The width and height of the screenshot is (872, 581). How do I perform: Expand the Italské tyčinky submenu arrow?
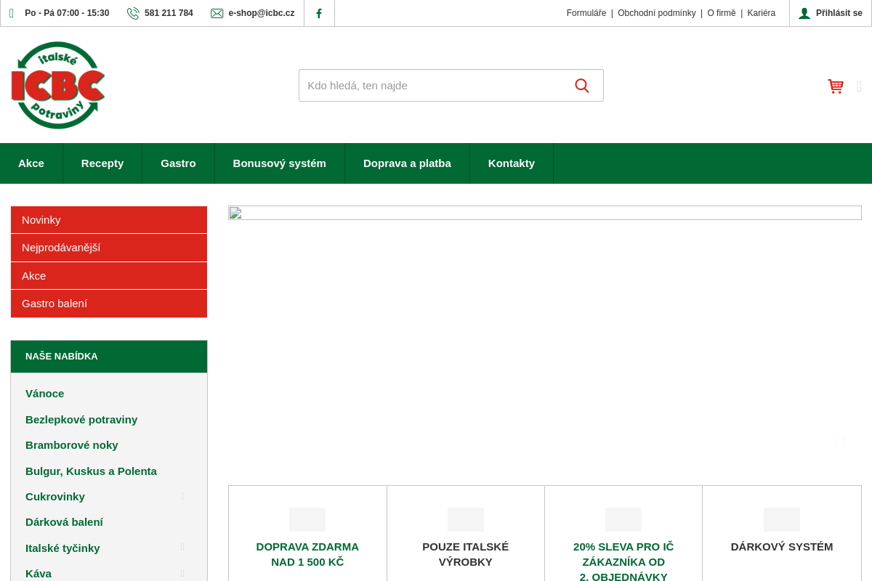click(x=182, y=548)
